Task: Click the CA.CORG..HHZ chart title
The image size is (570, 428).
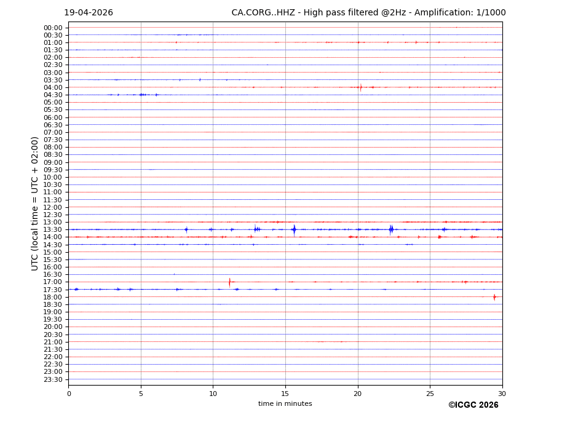Action: pos(368,13)
